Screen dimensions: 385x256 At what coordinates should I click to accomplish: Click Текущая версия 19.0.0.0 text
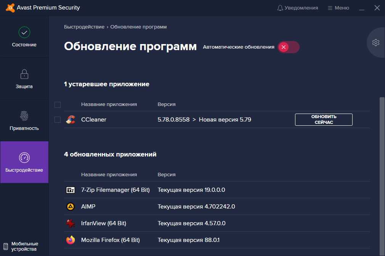point(191,190)
